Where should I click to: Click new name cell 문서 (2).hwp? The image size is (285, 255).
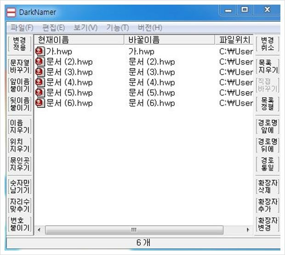coord(152,62)
